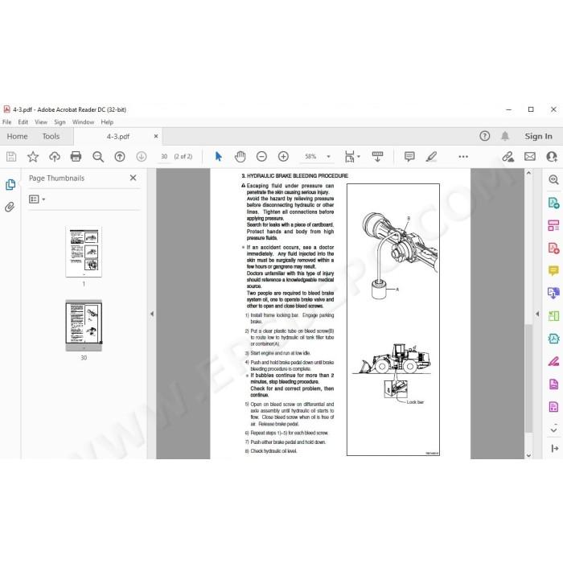Collapse the left navigation pane

(x=152, y=314)
